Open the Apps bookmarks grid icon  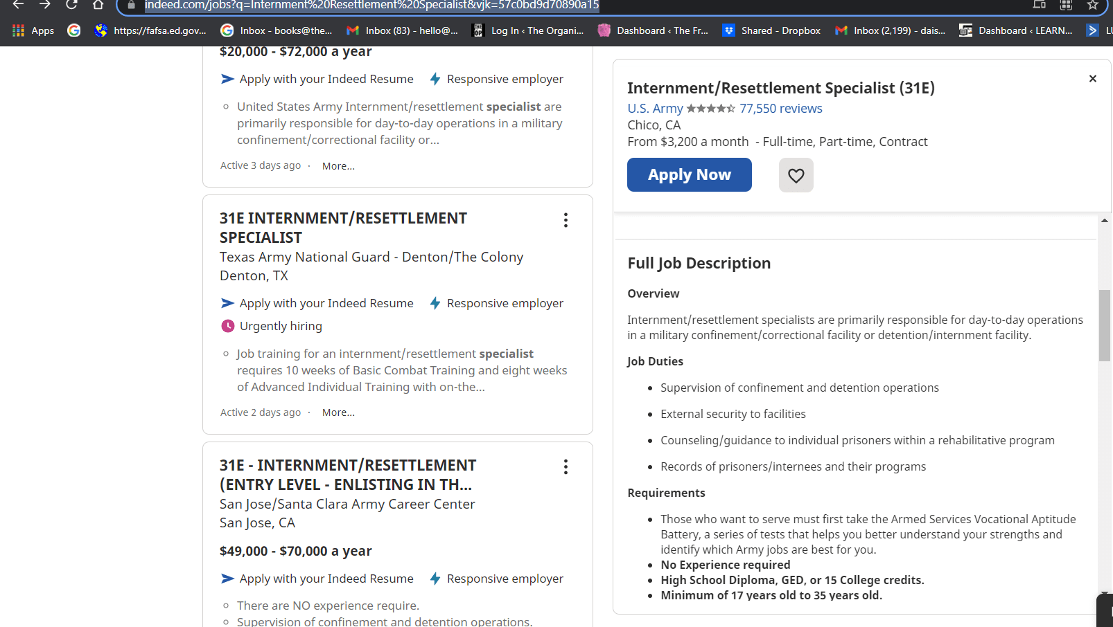pyautogui.click(x=19, y=30)
